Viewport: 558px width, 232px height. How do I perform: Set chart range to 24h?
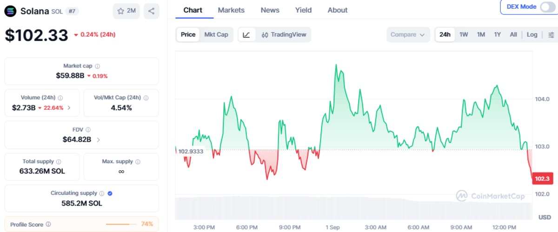(445, 34)
